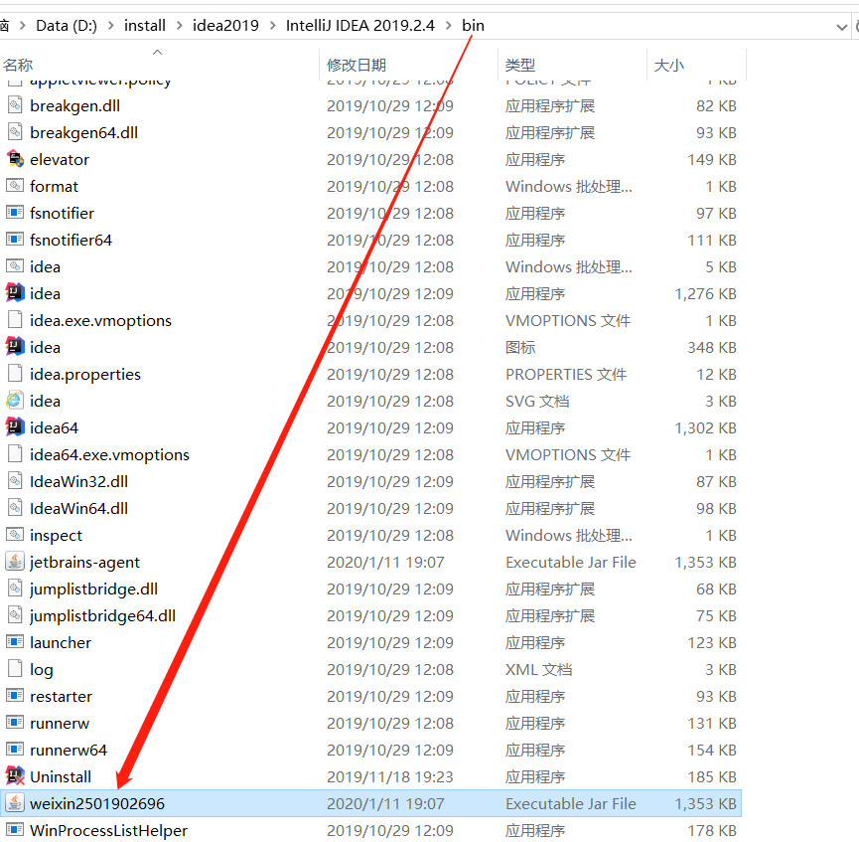
Task: Click the format batch file icon
Action: point(15,186)
